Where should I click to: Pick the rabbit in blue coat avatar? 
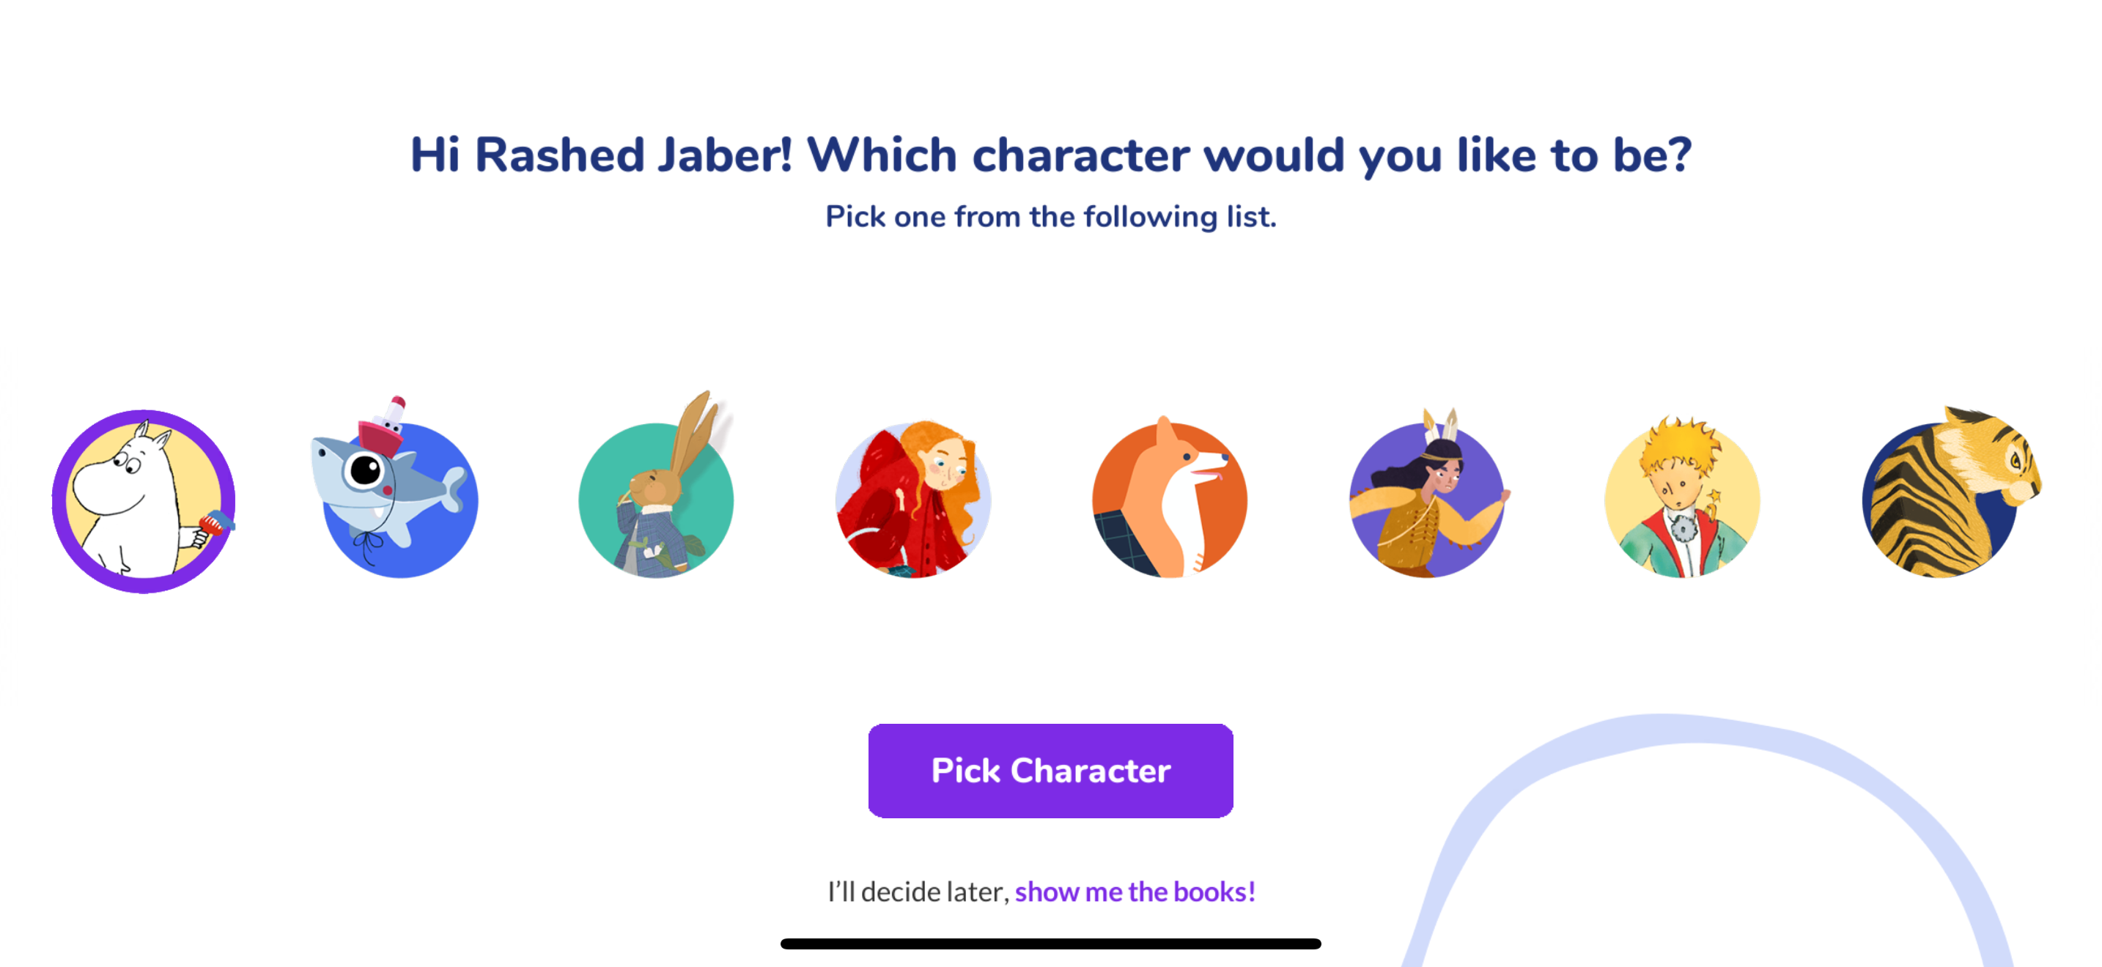tap(656, 500)
